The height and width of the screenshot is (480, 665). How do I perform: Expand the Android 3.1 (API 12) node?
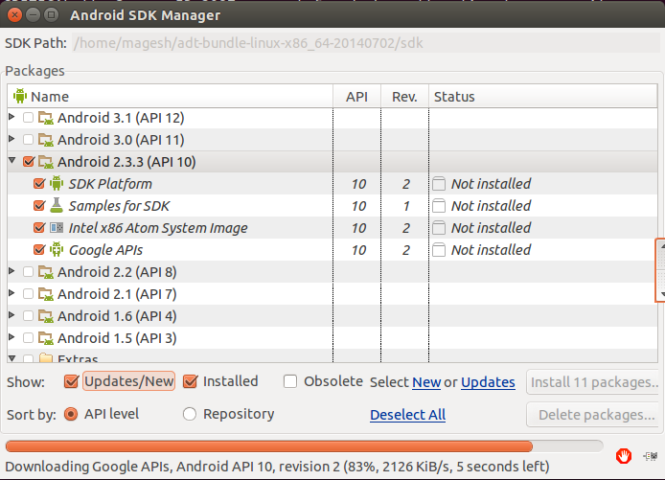11,117
